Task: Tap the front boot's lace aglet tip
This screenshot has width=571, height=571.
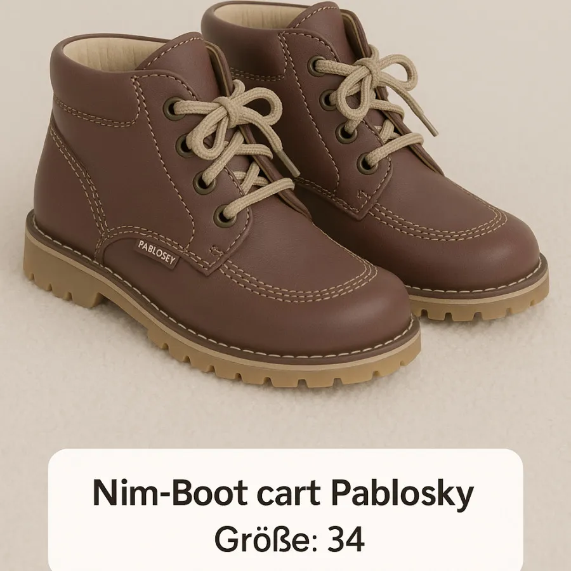Action: tap(289, 163)
